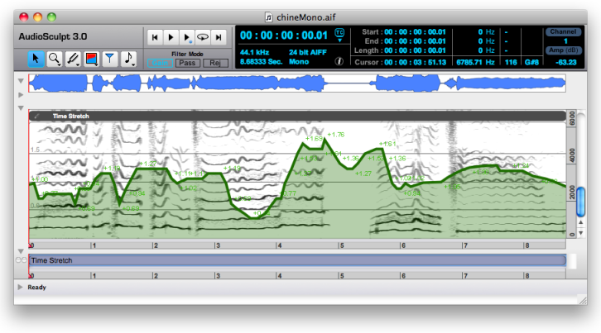Click the 6000 label on frequency axis
This screenshot has height=333, width=601.
point(571,118)
